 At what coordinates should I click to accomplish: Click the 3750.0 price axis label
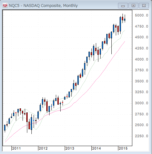click(142, 70)
